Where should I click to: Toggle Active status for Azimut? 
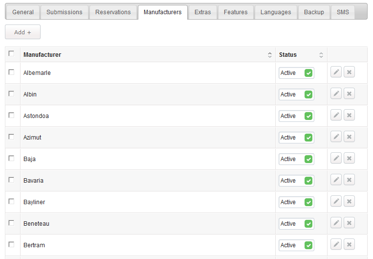(296, 138)
